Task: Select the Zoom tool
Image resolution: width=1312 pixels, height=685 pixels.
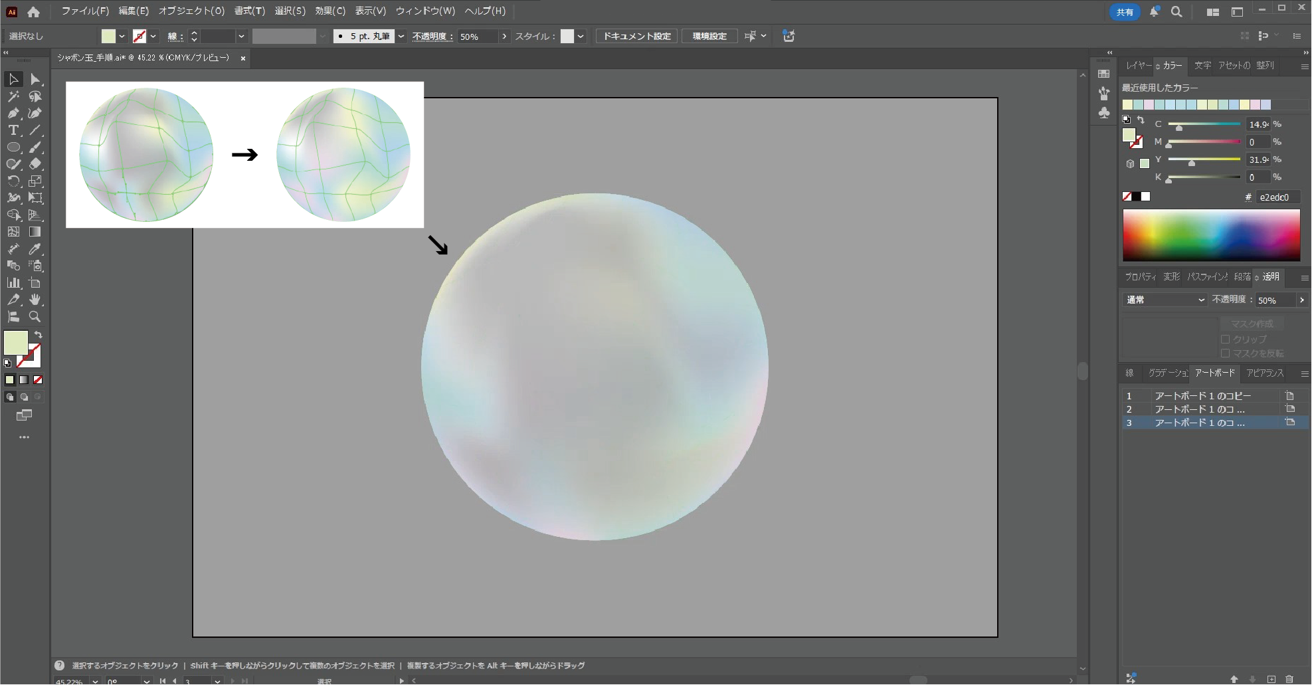Action: [x=35, y=317]
